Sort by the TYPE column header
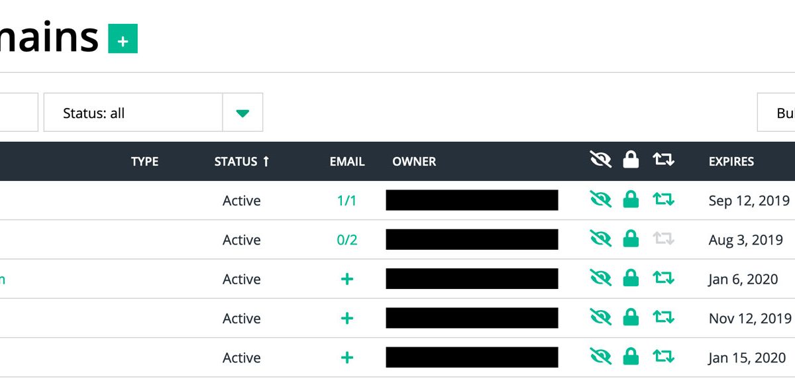Image resolution: width=795 pixels, height=385 pixels. [x=144, y=161]
